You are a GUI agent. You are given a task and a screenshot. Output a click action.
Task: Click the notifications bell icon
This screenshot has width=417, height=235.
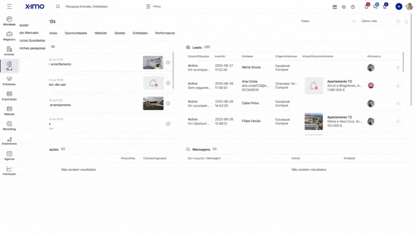[x=366, y=7]
